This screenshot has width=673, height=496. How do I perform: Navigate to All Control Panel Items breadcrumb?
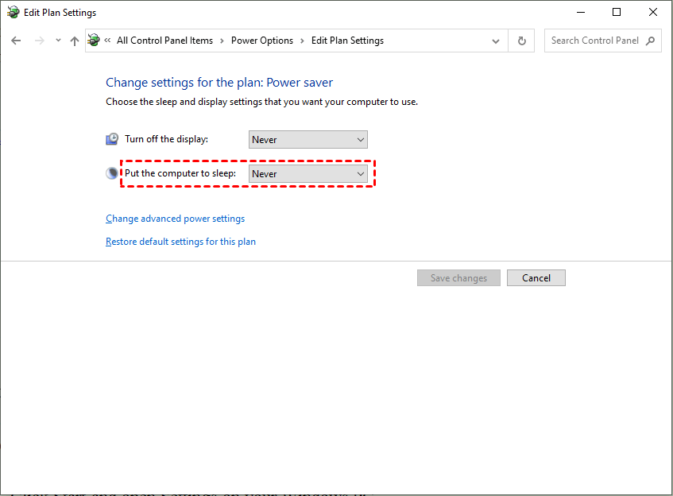pos(164,41)
